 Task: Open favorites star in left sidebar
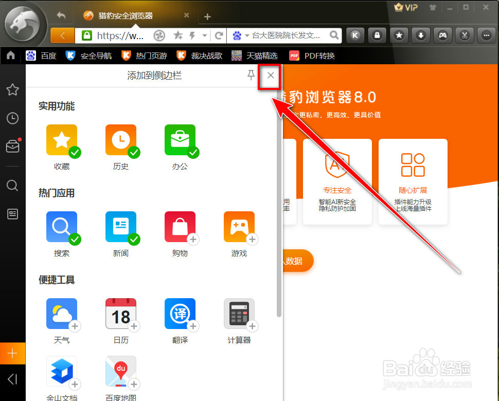[12, 90]
